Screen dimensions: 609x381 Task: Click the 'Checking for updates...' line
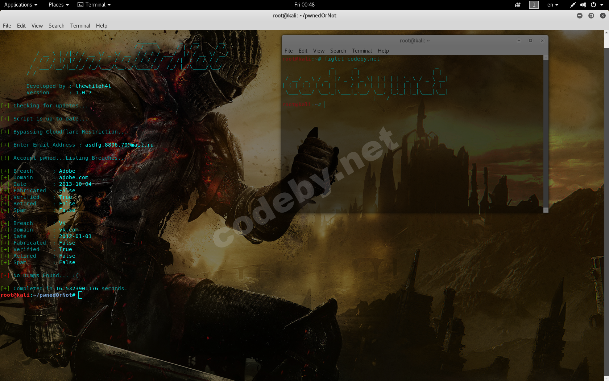point(44,106)
